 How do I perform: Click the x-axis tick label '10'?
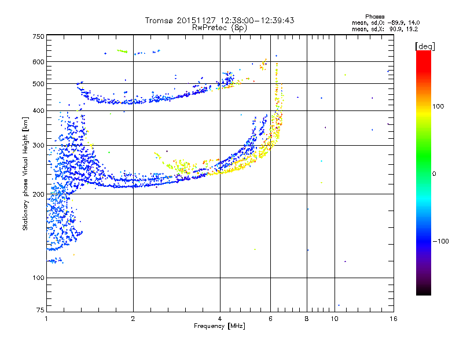335,319
